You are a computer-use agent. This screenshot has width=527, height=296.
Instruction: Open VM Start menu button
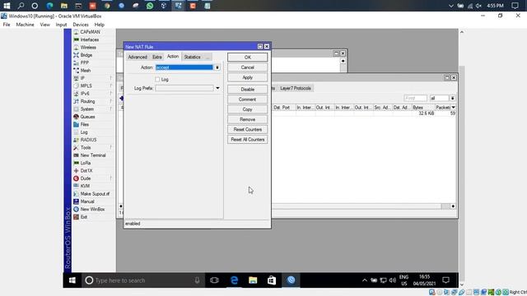[x=72, y=280]
